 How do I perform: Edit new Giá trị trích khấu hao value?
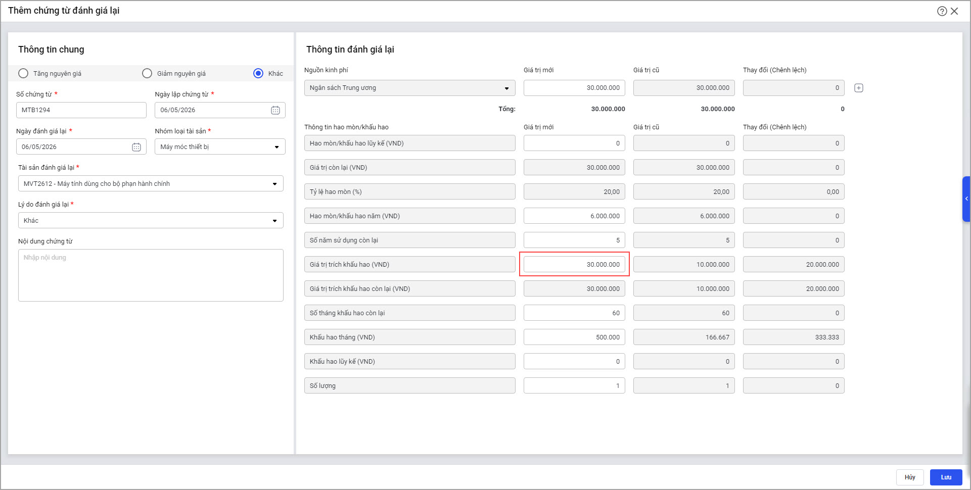point(574,264)
